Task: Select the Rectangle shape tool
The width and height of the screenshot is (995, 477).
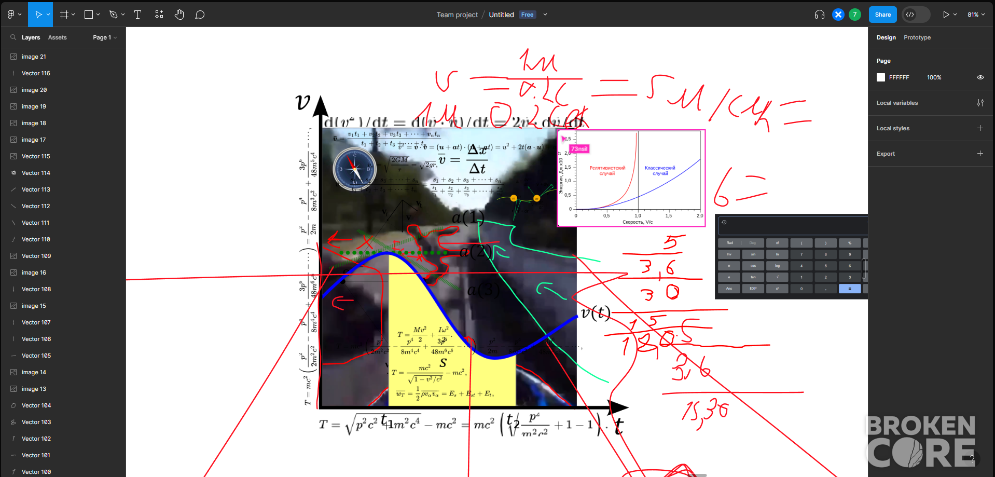Action: (89, 15)
